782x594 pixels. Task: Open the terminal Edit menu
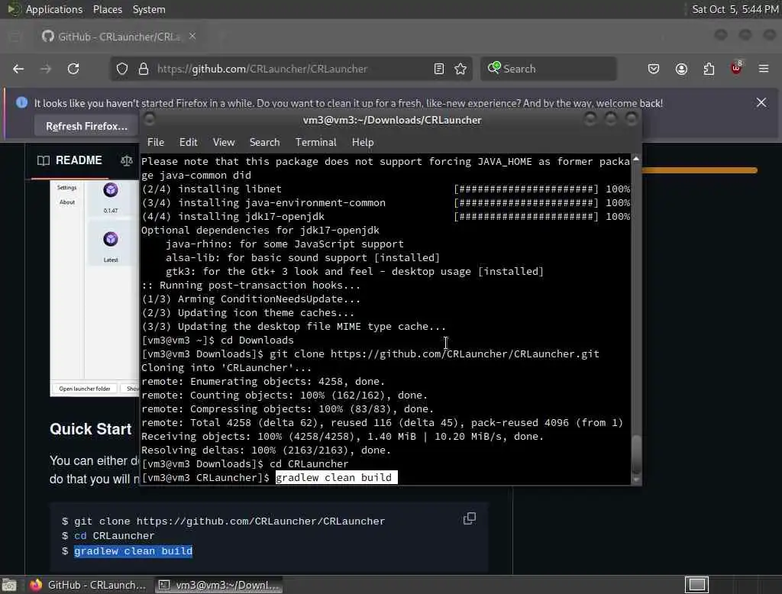(188, 142)
